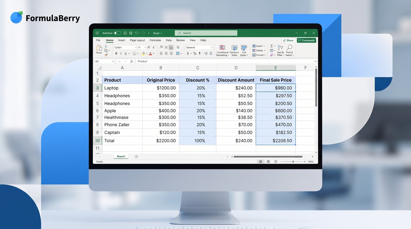Toggle the AutoSave switch

117,33
